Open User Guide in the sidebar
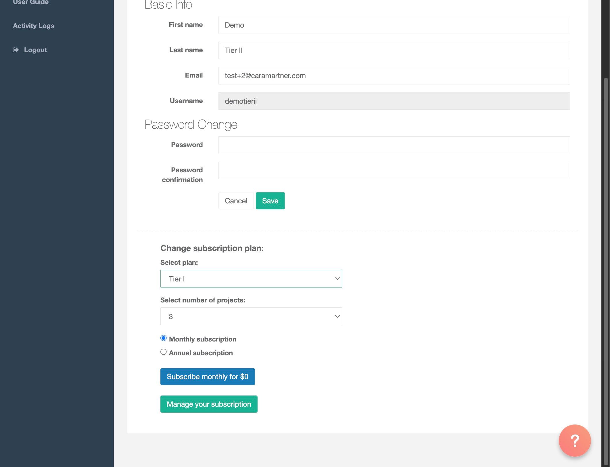The width and height of the screenshot is (610, 467). tap(31, 2)
